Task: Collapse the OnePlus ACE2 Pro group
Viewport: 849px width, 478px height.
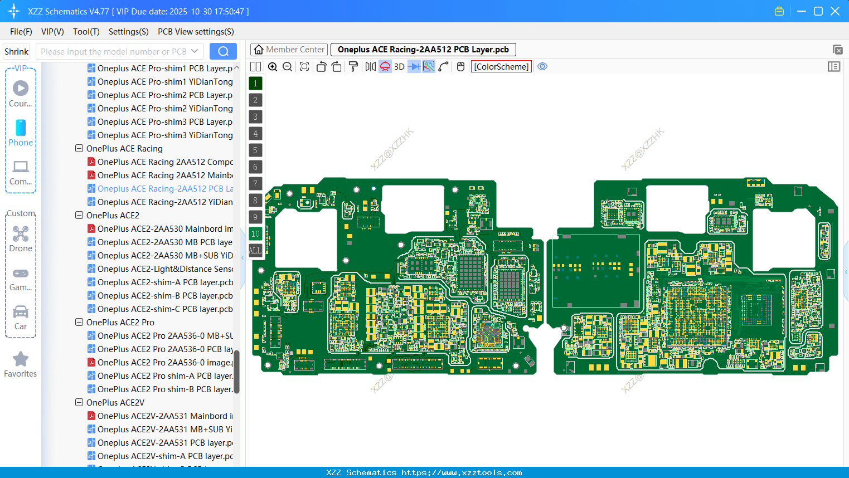Action: click(79, 322)
